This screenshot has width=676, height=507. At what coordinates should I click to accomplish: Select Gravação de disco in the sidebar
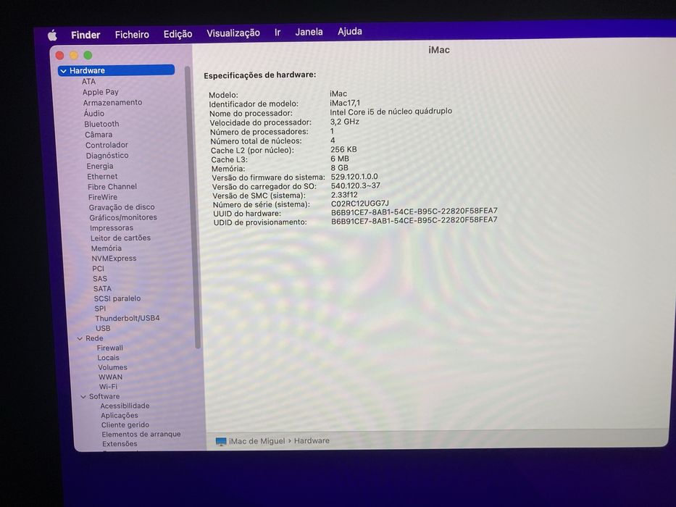click(122, 207)
